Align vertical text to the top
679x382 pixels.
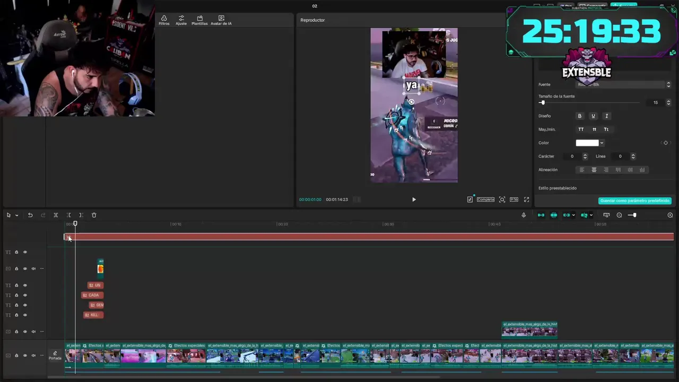(x=618, y=170)
